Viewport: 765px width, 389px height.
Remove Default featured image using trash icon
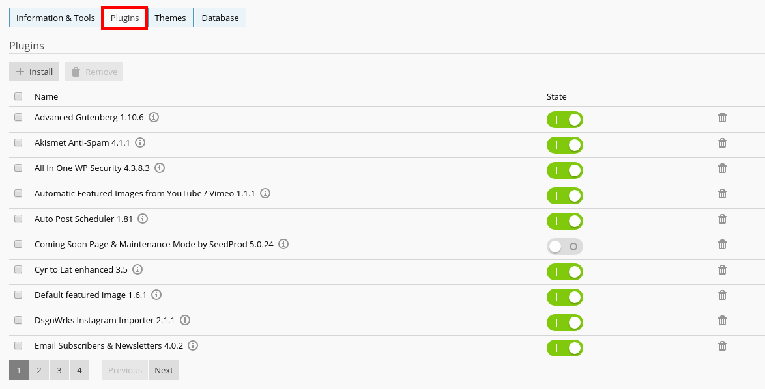[722, 295]
